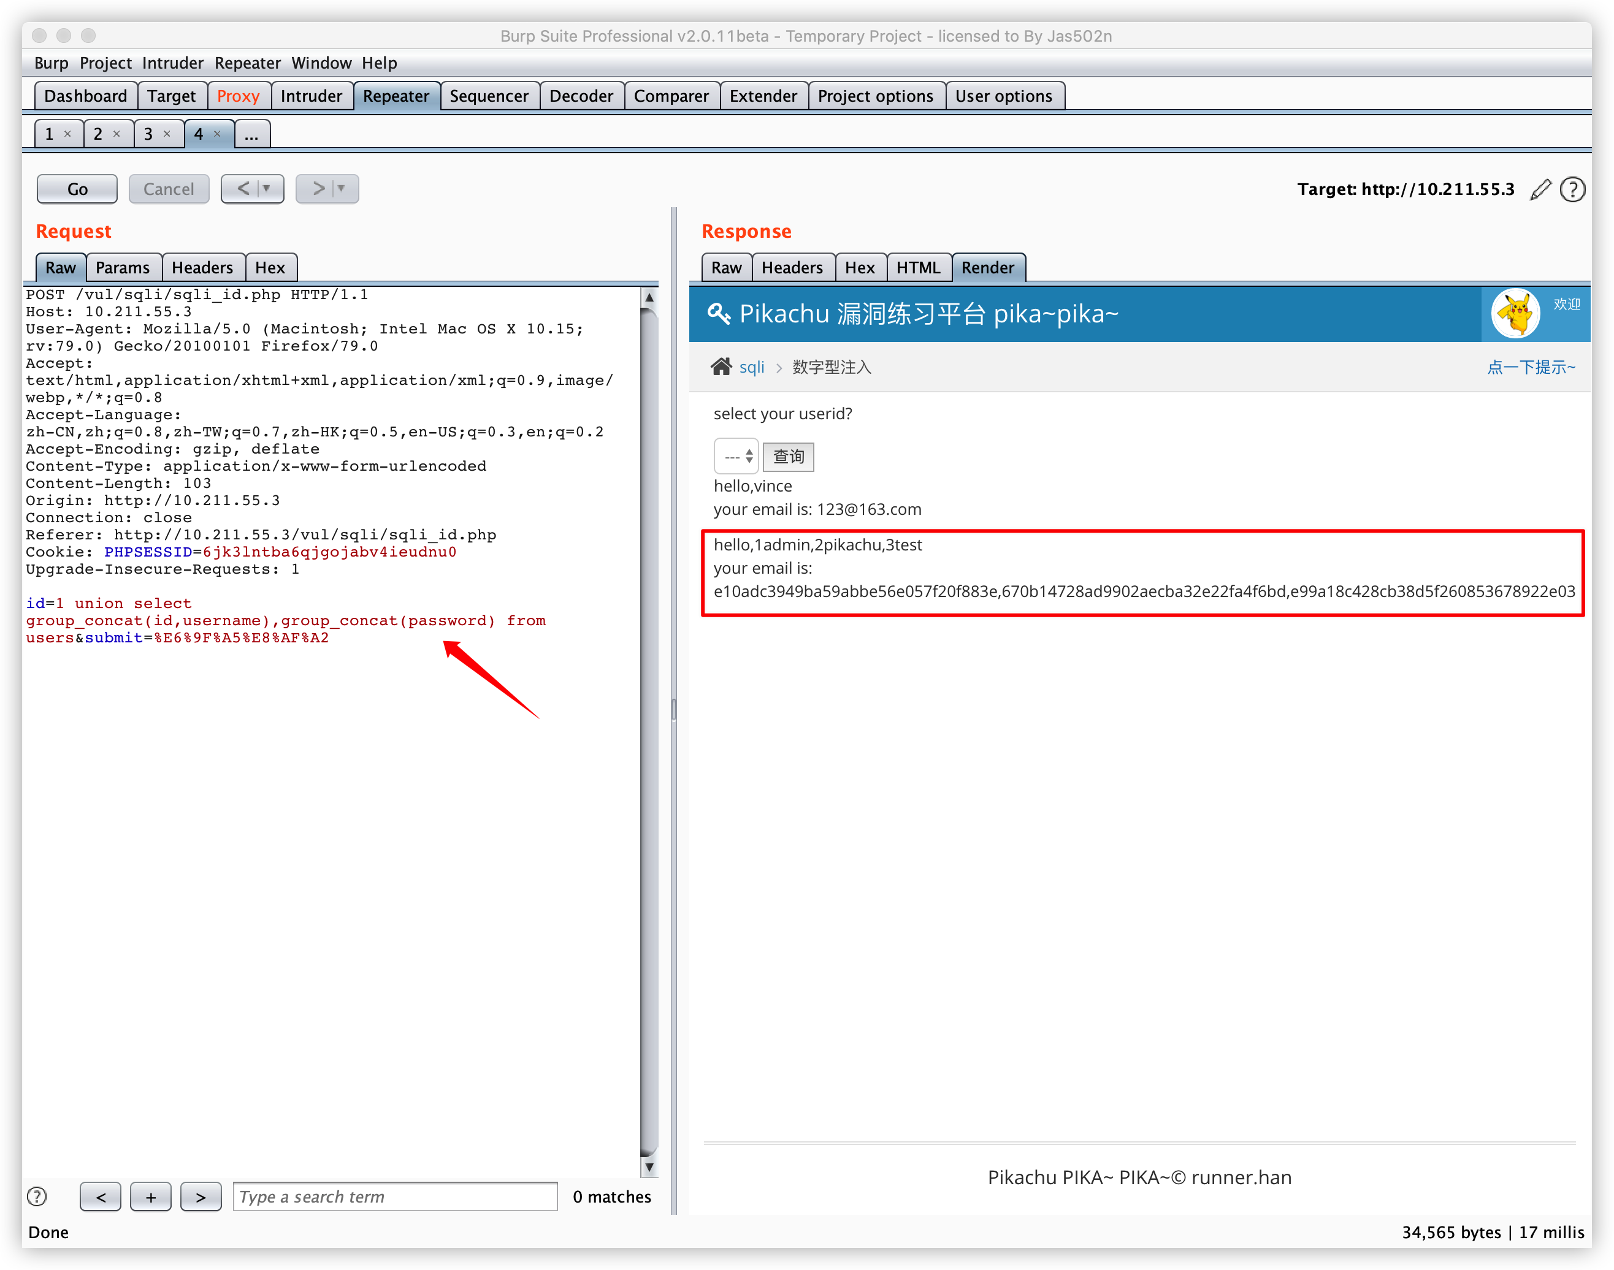Click the home icon in breadcrumb
Viewport: 1614px width, 1270px height.
tap(721, 367)
